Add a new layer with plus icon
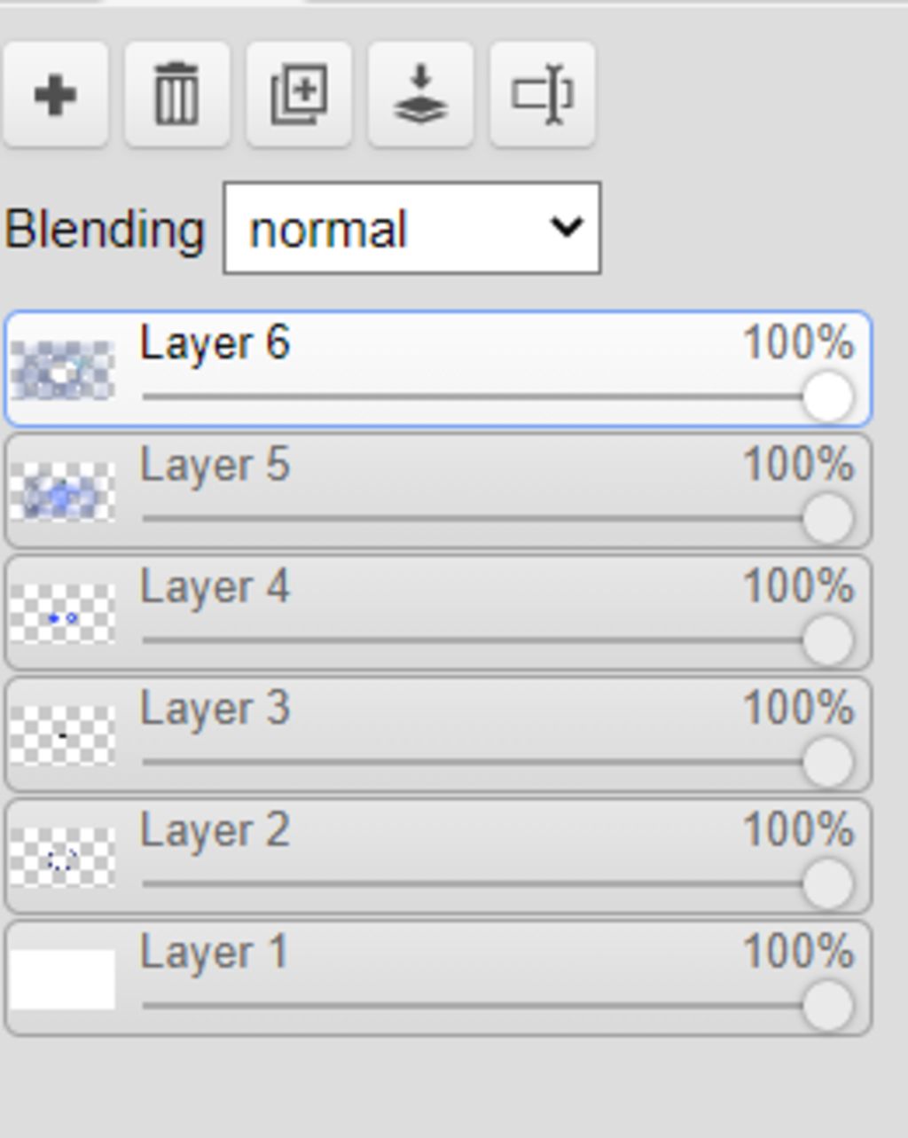 pyautogui.click(x=55, y=94)
